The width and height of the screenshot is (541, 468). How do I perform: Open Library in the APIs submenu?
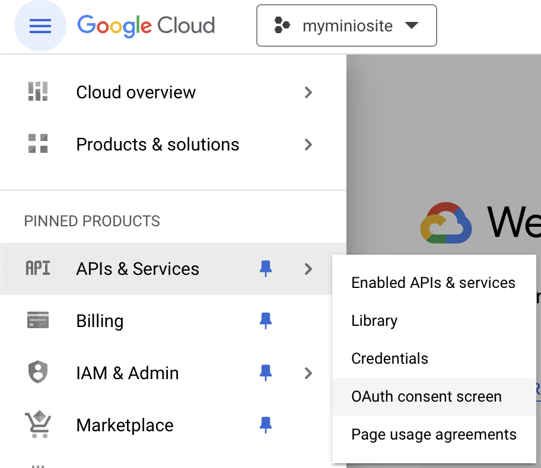coord(374,320)
